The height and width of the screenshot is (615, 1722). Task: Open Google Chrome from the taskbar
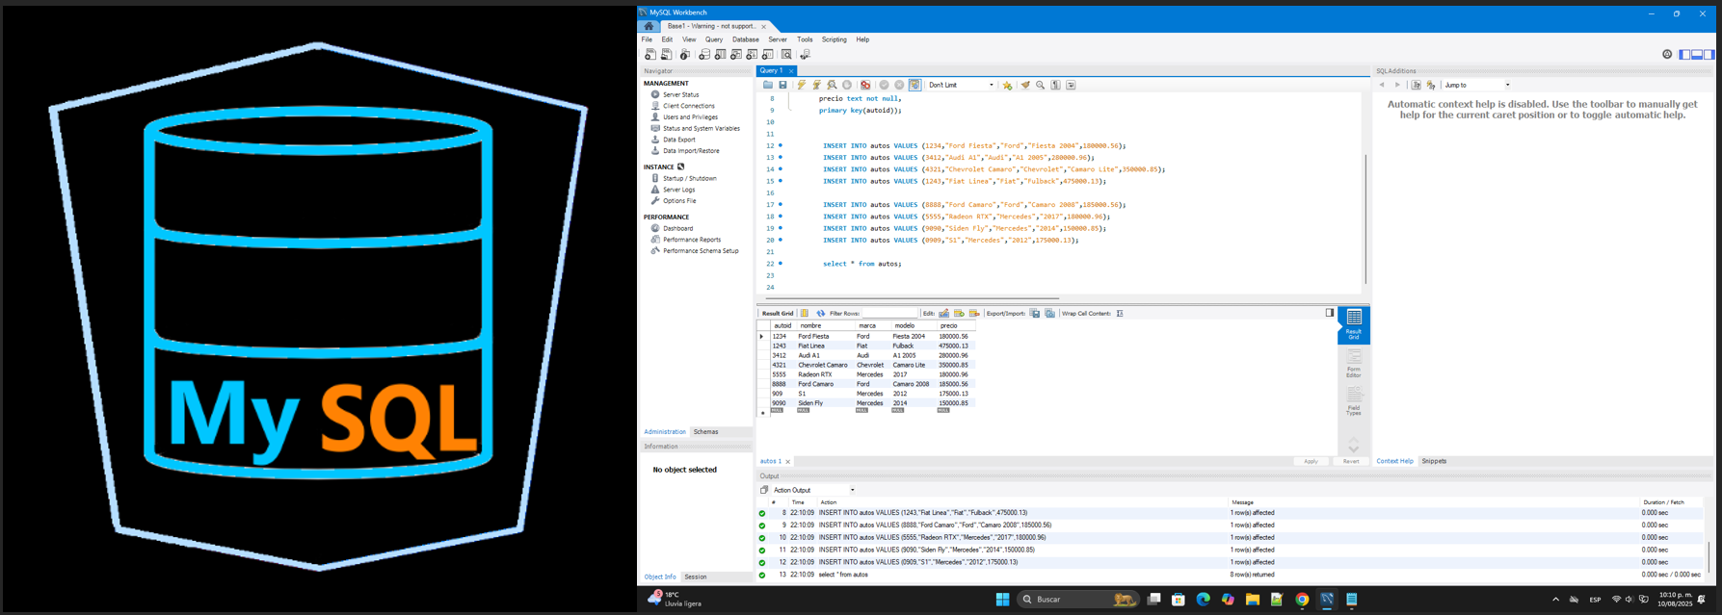coord(1302,600)
